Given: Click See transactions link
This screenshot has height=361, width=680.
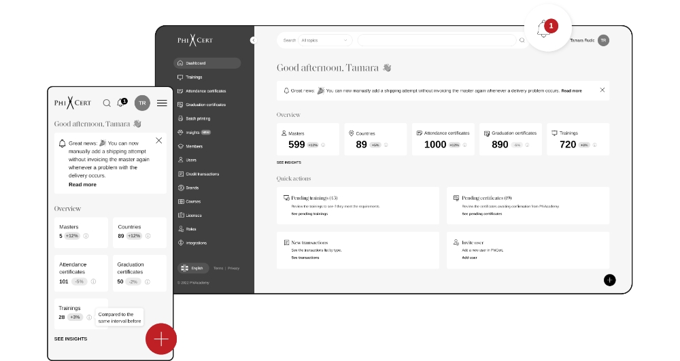Looking at the screenshot, I should [305, 258].
